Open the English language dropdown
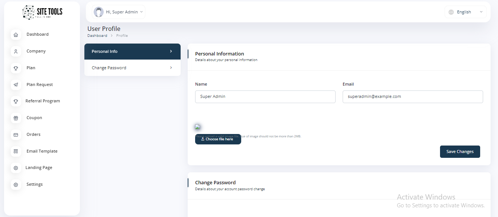498x217 pixels. [x=465, y=12]
